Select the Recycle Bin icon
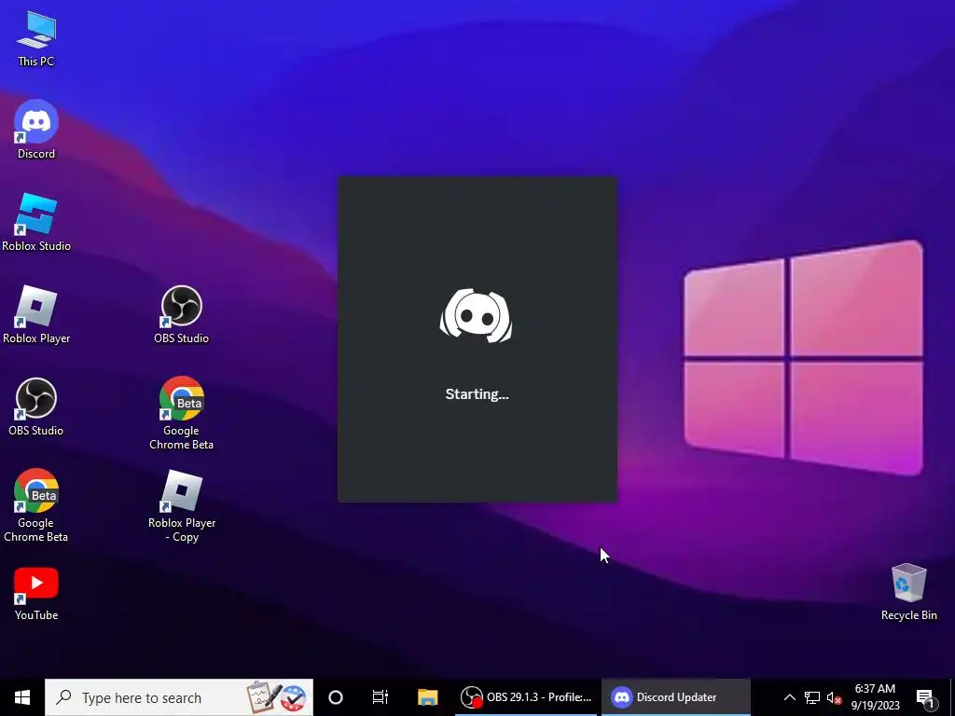This screenshot has width=955, height=716. pos(908,592)
